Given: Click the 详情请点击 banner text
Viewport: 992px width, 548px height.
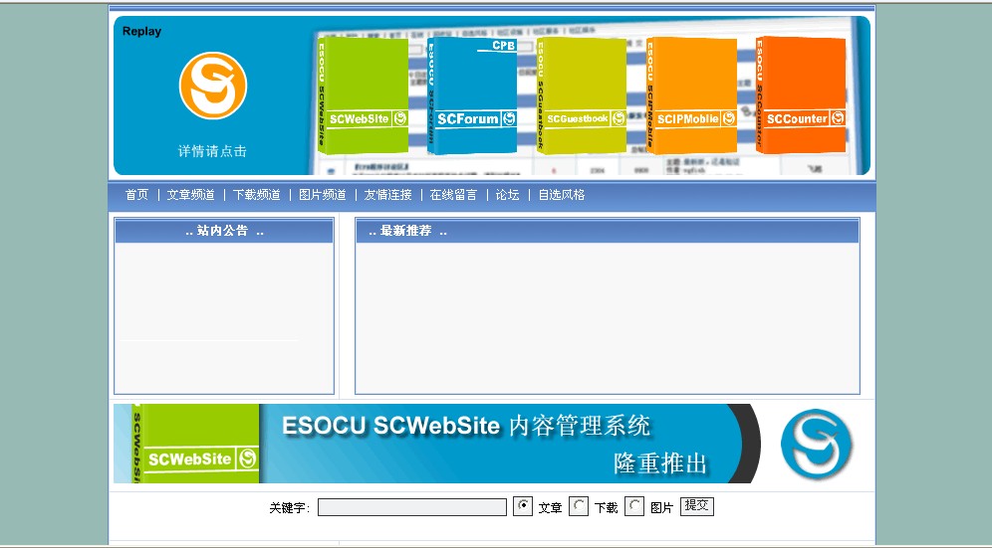Looking at the screenshot, I should point(212,151).
